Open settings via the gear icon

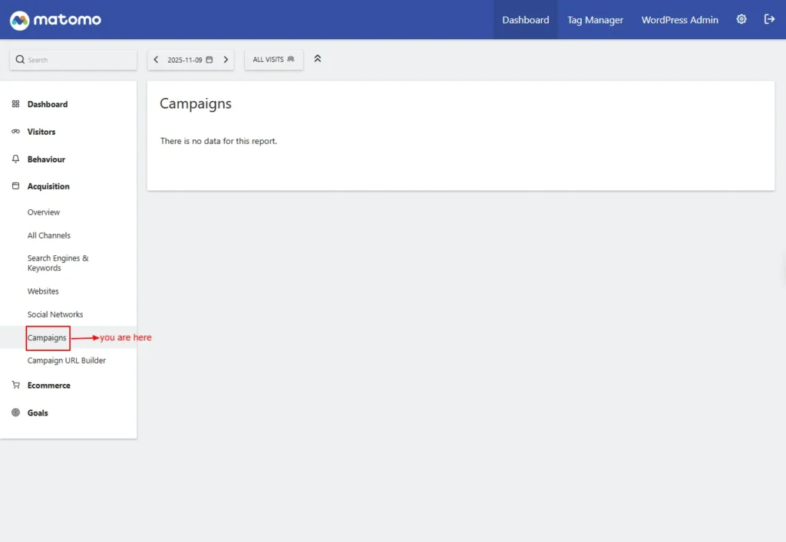(741, 20)
